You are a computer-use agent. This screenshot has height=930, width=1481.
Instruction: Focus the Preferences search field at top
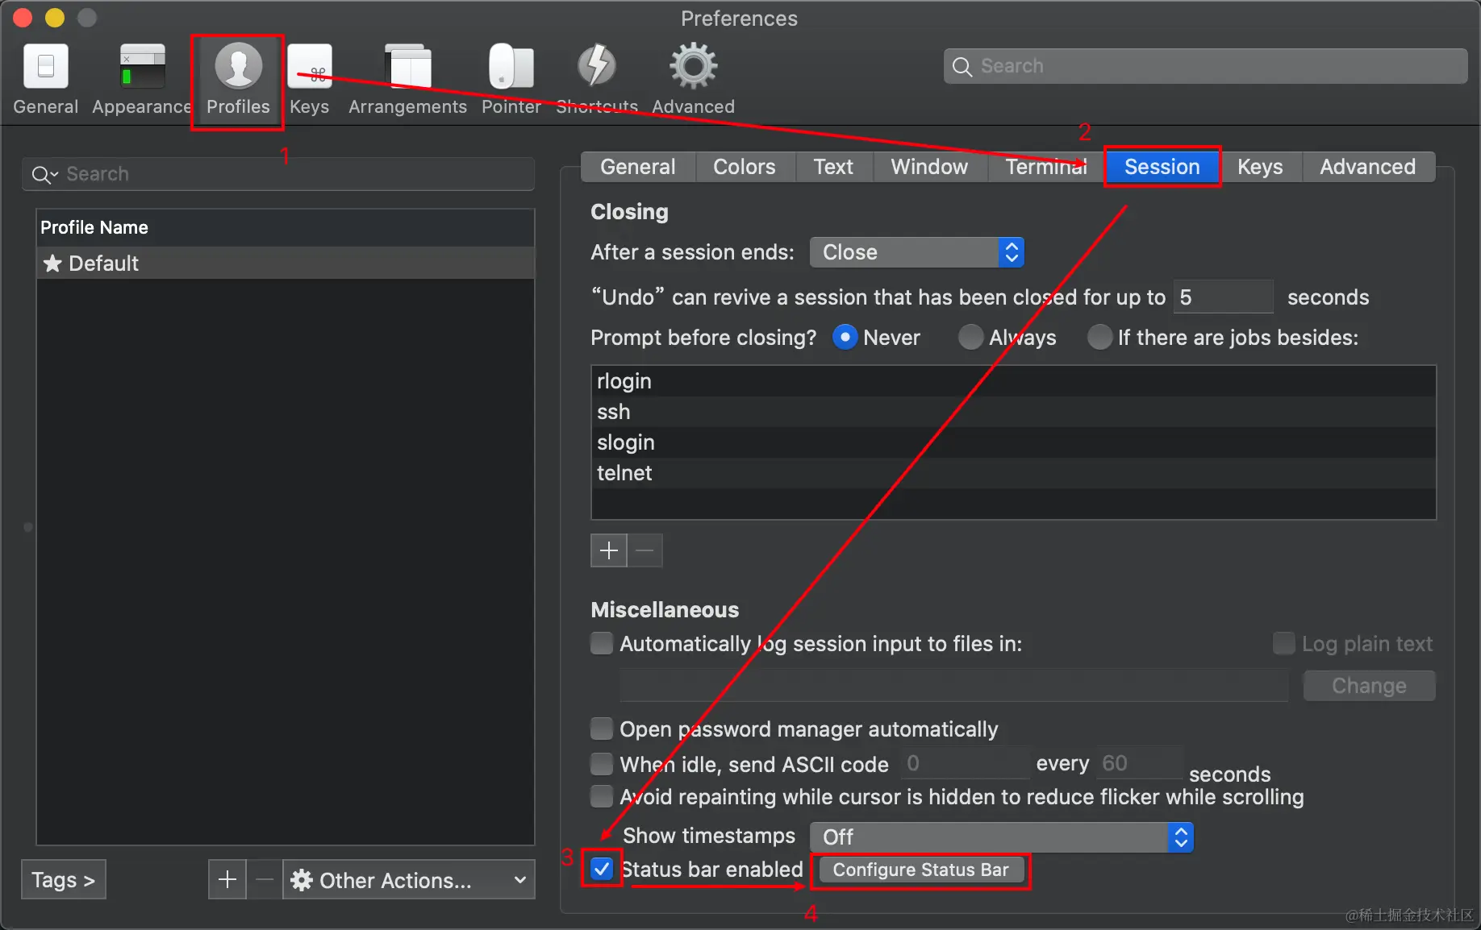1205,66
